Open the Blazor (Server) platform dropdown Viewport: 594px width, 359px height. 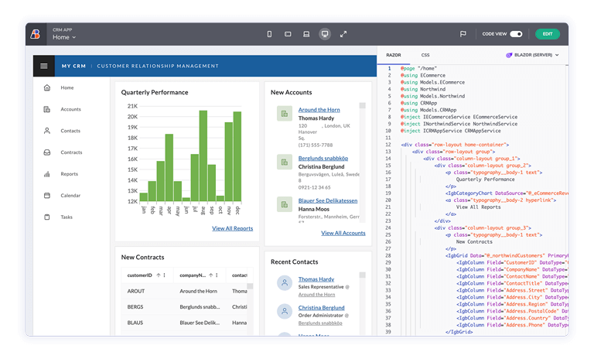pyautogui.click(x=534, y=56)
